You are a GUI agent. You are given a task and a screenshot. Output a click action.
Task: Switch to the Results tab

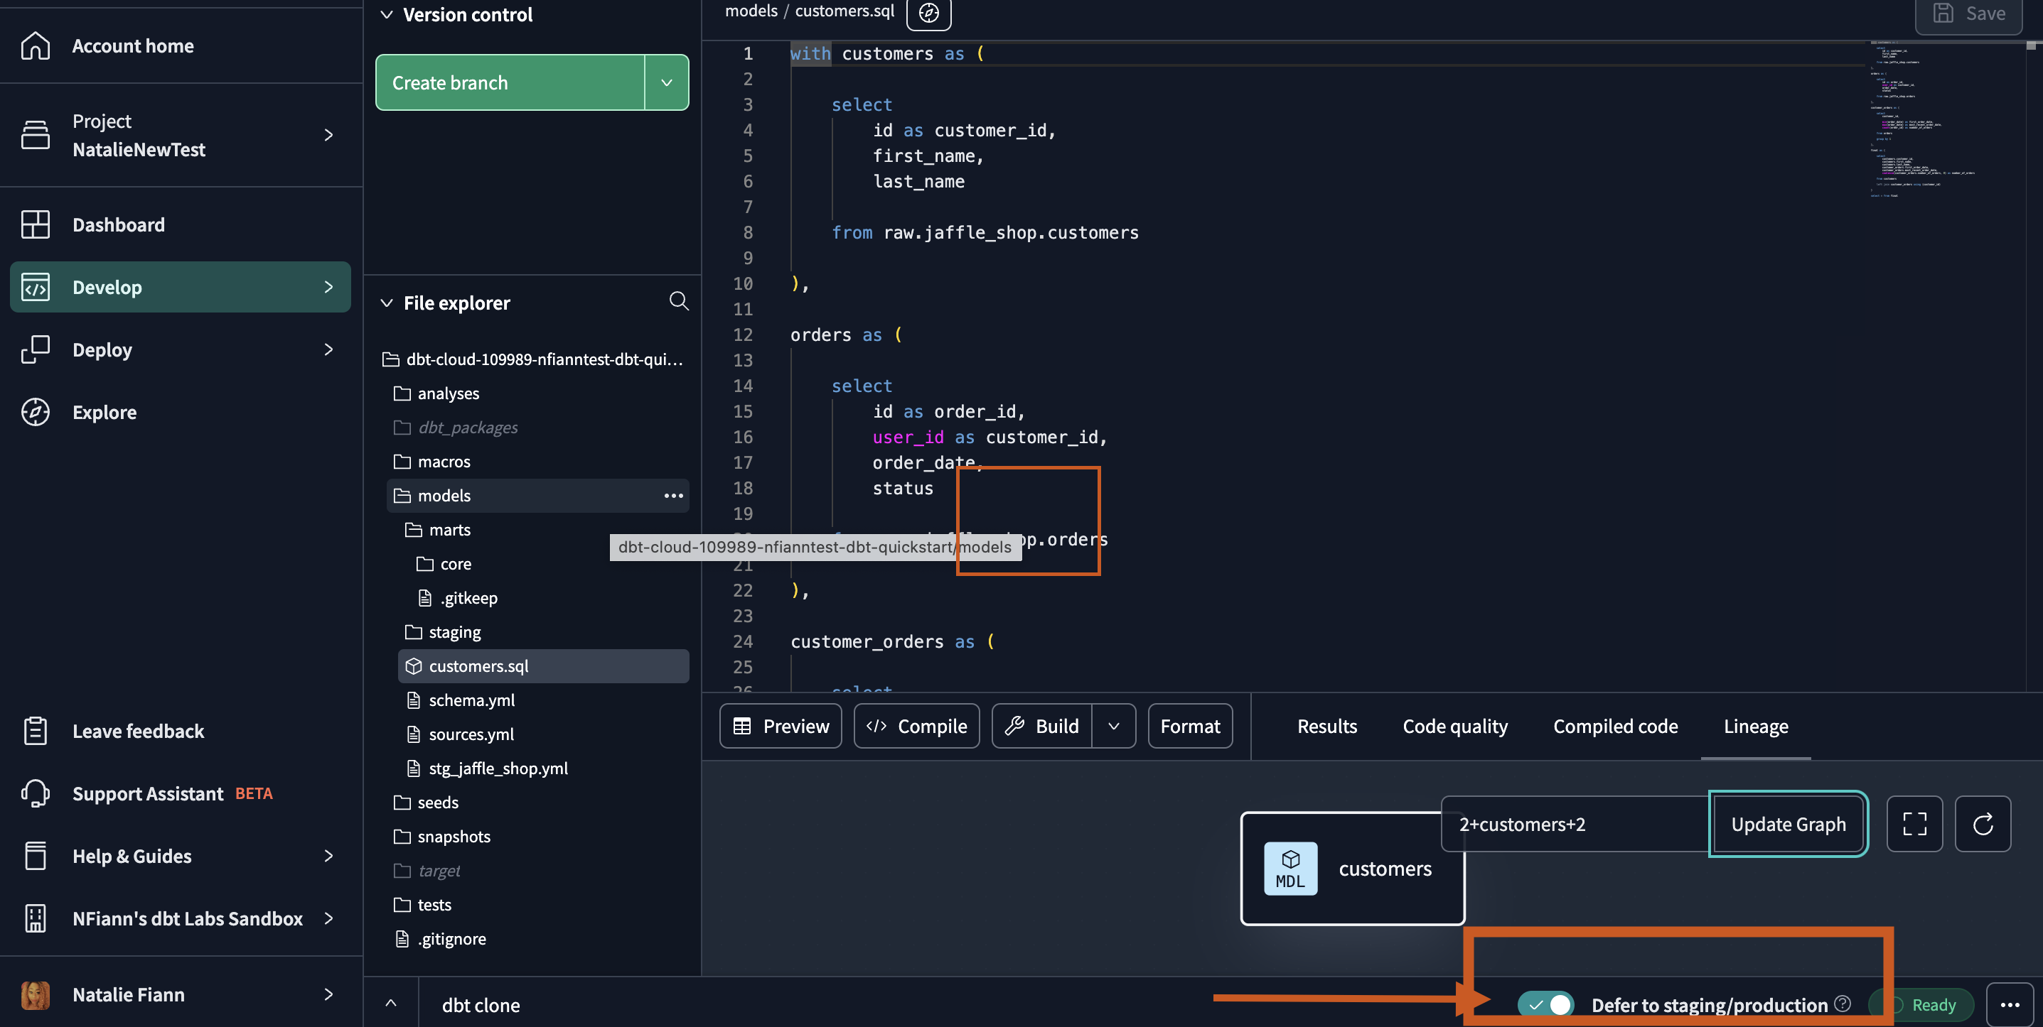point(1326,725)
